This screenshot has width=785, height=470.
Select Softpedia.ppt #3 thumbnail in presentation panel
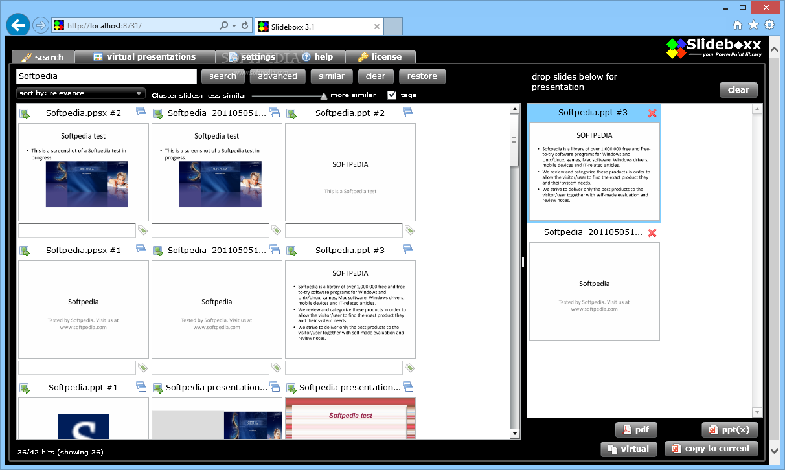[595, 172]
